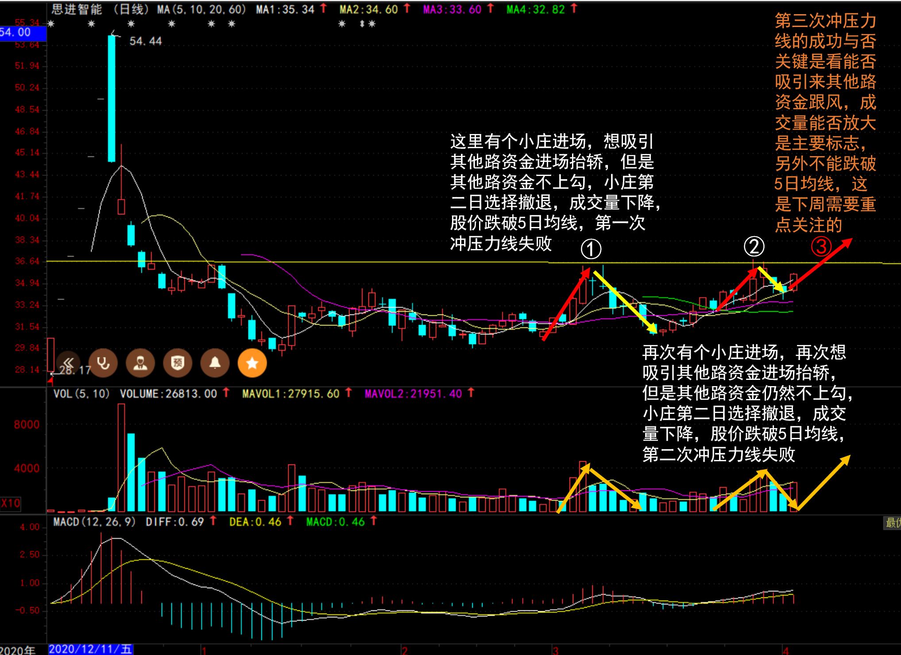Select the DEA:0.46 reading

pos(255,522)
